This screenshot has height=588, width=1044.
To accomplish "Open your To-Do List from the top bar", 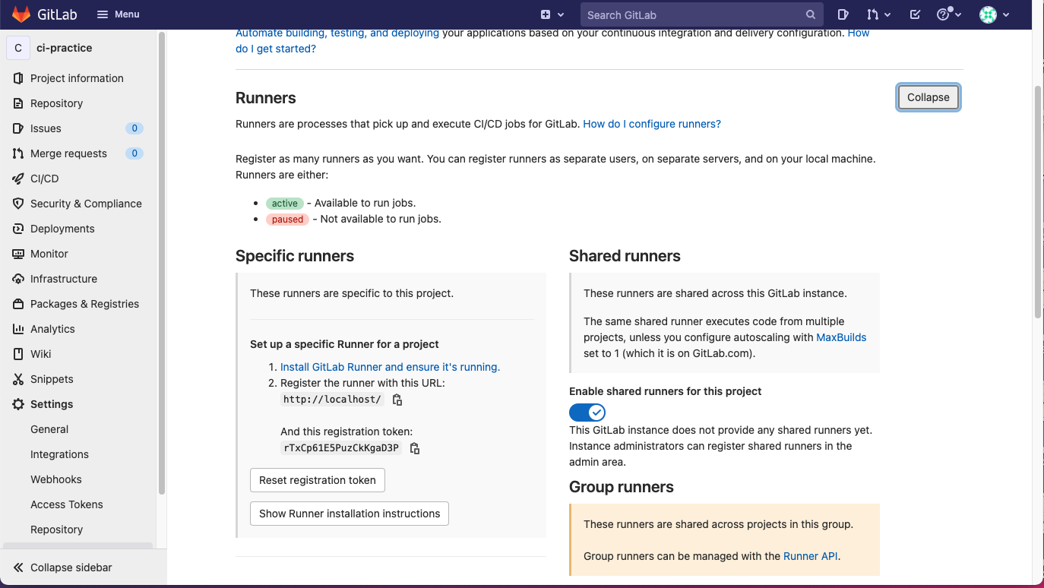I will coord(915,14).
